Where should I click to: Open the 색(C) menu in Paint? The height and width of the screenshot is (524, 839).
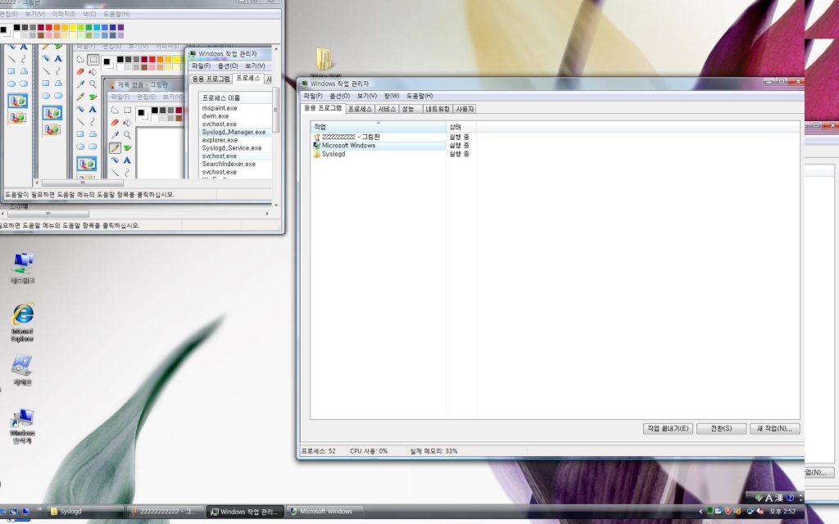pos(88,14)
